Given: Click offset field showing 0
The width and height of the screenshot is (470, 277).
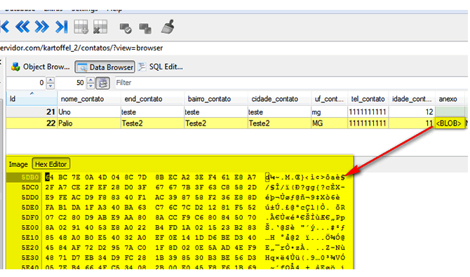Looking at the screenshot, I should point(27,83).
